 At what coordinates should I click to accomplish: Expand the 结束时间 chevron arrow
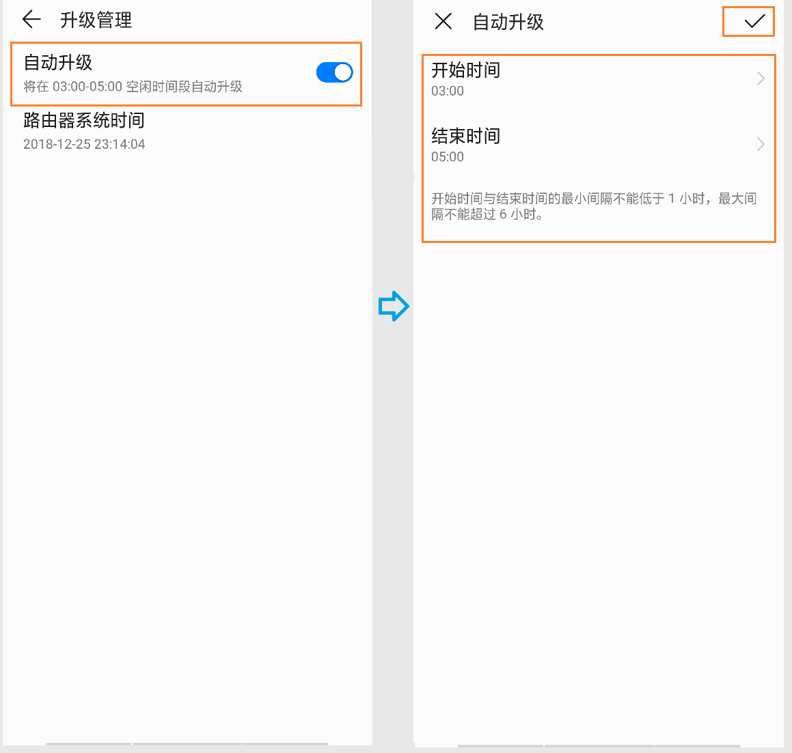(761, 144)
